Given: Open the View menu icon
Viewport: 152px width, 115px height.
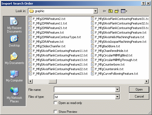Looking at the screenshot, I should [x=124, y=11].
